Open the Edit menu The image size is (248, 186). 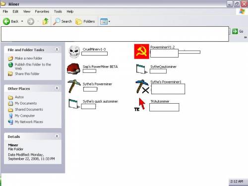[x=15, y=11]
